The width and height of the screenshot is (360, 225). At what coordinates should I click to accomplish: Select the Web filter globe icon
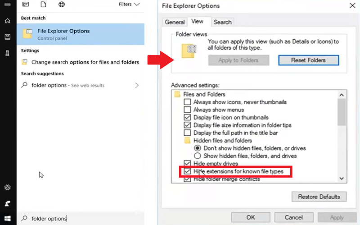[61, 5]
